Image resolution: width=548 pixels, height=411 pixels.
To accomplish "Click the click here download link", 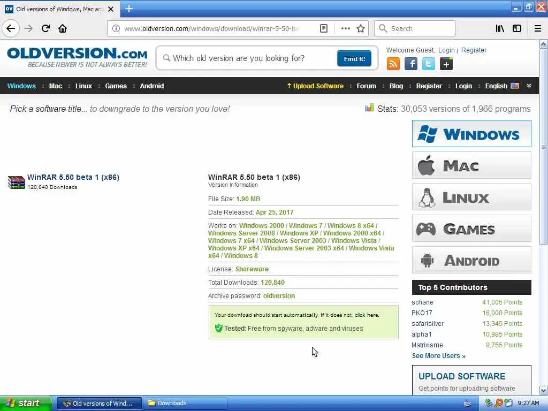I will 367,315.
